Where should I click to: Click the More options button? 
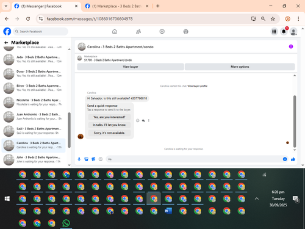[240, 67]
